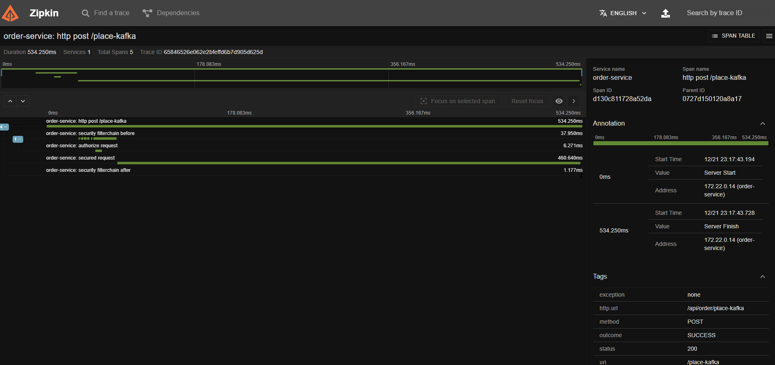Click the minimap timeline overview

click(292, 78)
